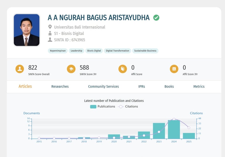Click the 2022 publications bar

point(144,135)
